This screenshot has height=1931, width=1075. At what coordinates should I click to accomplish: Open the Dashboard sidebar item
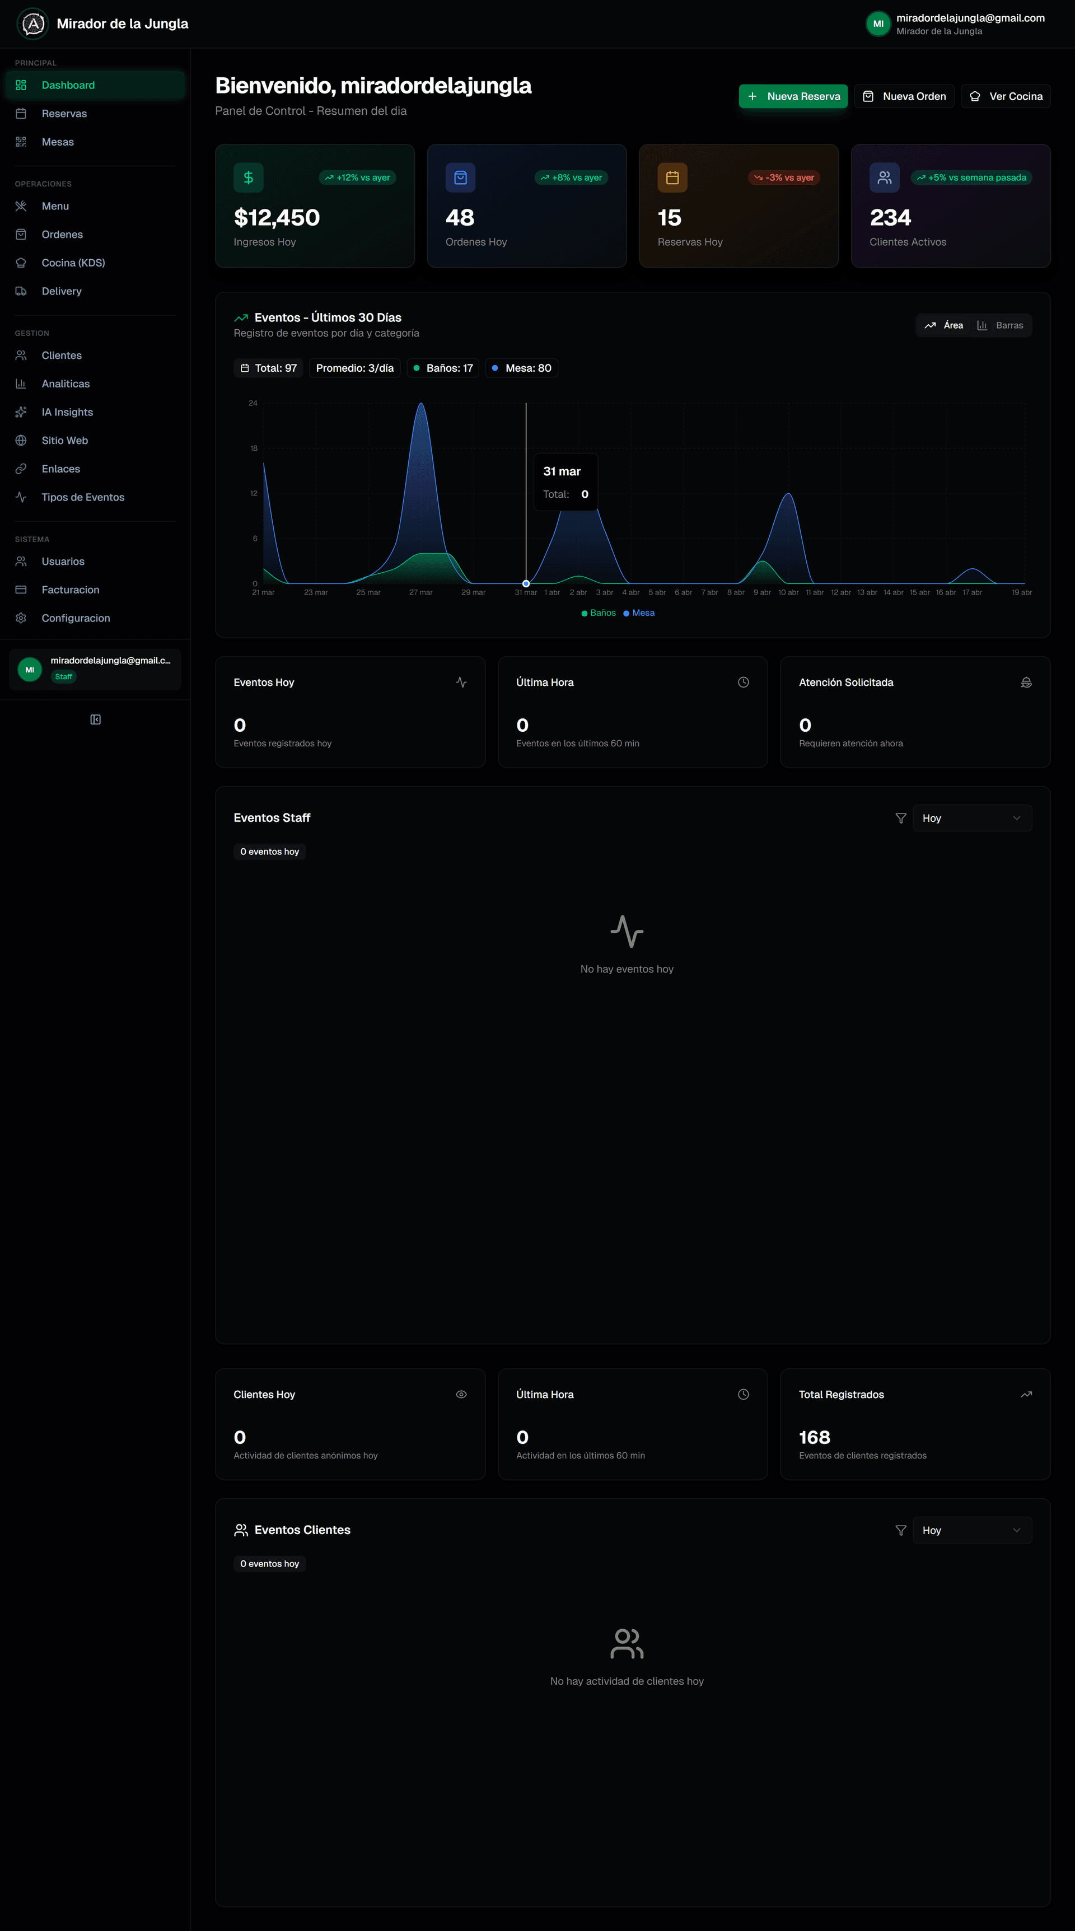(95, 85)
